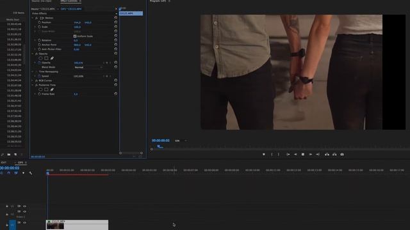Toggle linked selection in timeline

click(x=16, y=173)
